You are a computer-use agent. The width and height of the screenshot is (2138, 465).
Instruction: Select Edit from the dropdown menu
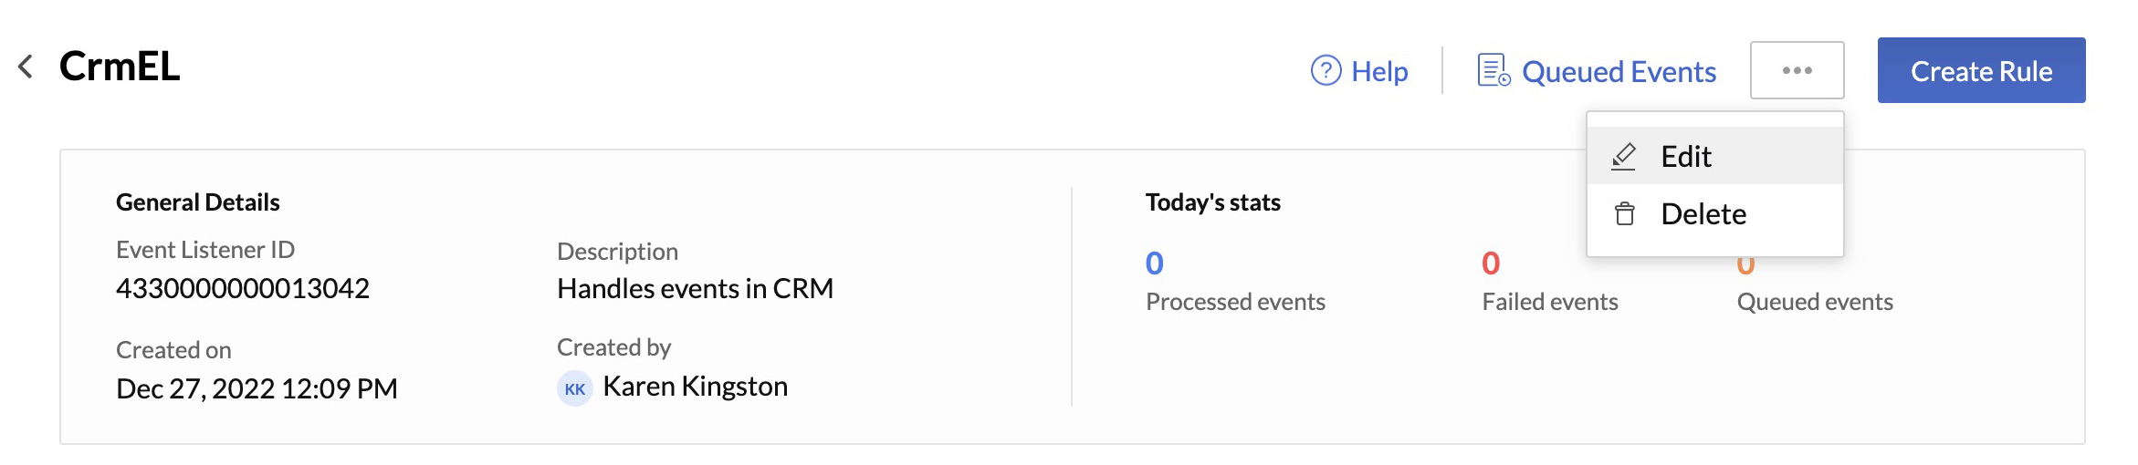coord(1686,157)
